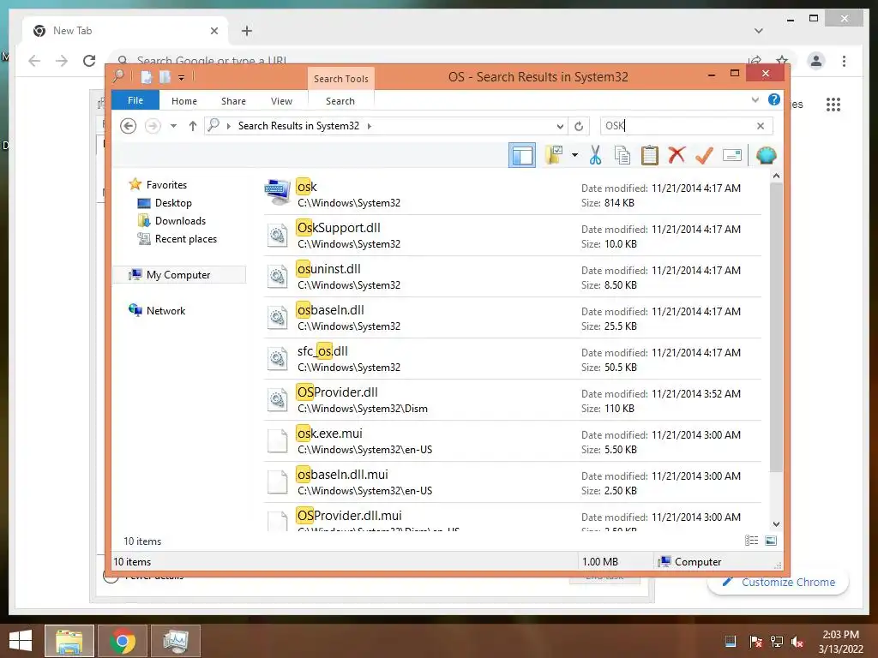Expand the ribbon with the chevron
878x658 pixels.
pyautogui.click(x=755, y=100)
